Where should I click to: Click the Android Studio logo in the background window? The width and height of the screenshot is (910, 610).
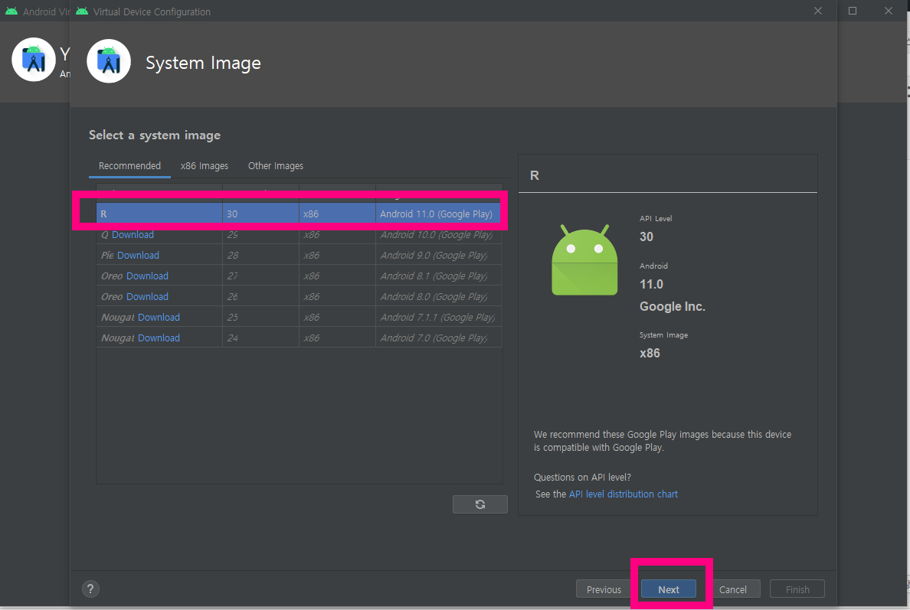coord(34,60)
